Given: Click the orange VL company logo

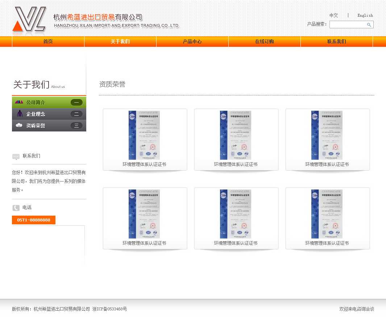Looking at the screenshot, I should [29, 19].
